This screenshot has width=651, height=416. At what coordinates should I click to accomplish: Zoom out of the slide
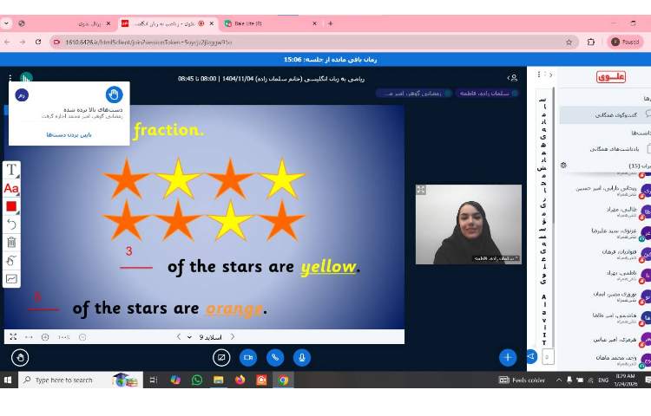82,337
